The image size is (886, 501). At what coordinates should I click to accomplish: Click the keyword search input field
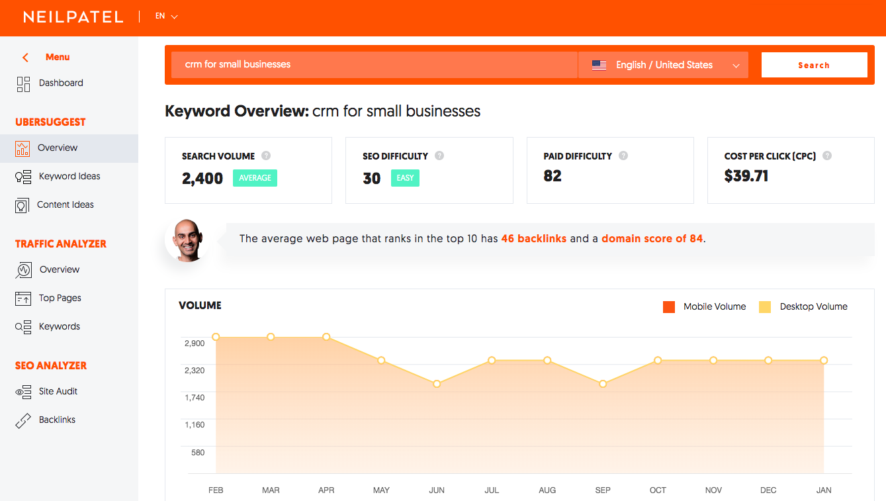click(x=375, y=65)
